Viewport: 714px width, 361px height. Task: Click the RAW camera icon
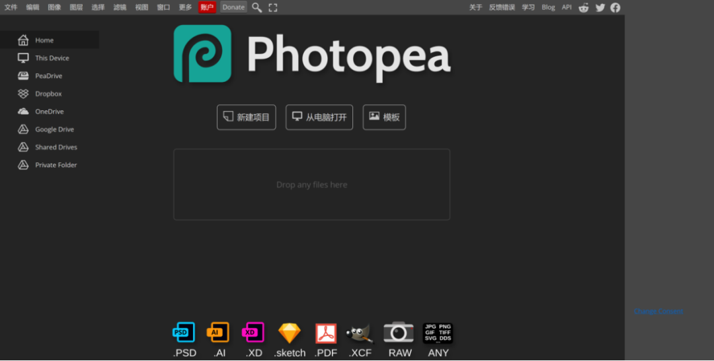pos(399,333)
